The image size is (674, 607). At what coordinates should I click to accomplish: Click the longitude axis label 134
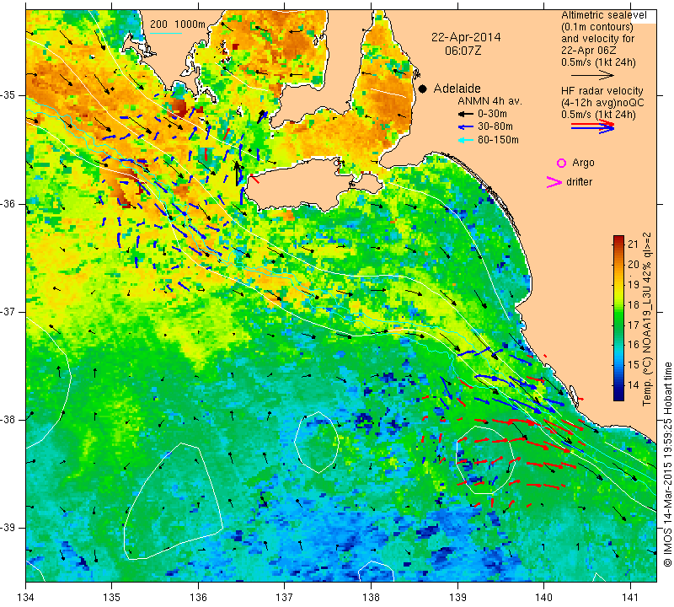pyautogui.click(x=26, y=597)
